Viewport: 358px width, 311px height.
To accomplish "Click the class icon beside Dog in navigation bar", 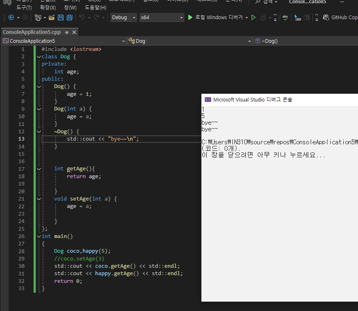I will 132,41.
